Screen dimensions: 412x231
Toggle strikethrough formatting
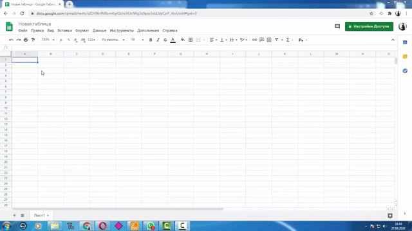(165, 40)
